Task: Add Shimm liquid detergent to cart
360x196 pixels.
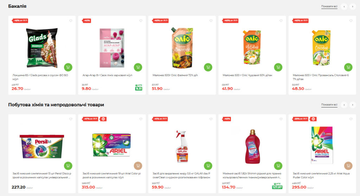Action: click(x=278, y=166)
